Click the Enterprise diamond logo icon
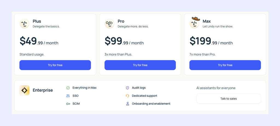 click(x=24, y=90)
